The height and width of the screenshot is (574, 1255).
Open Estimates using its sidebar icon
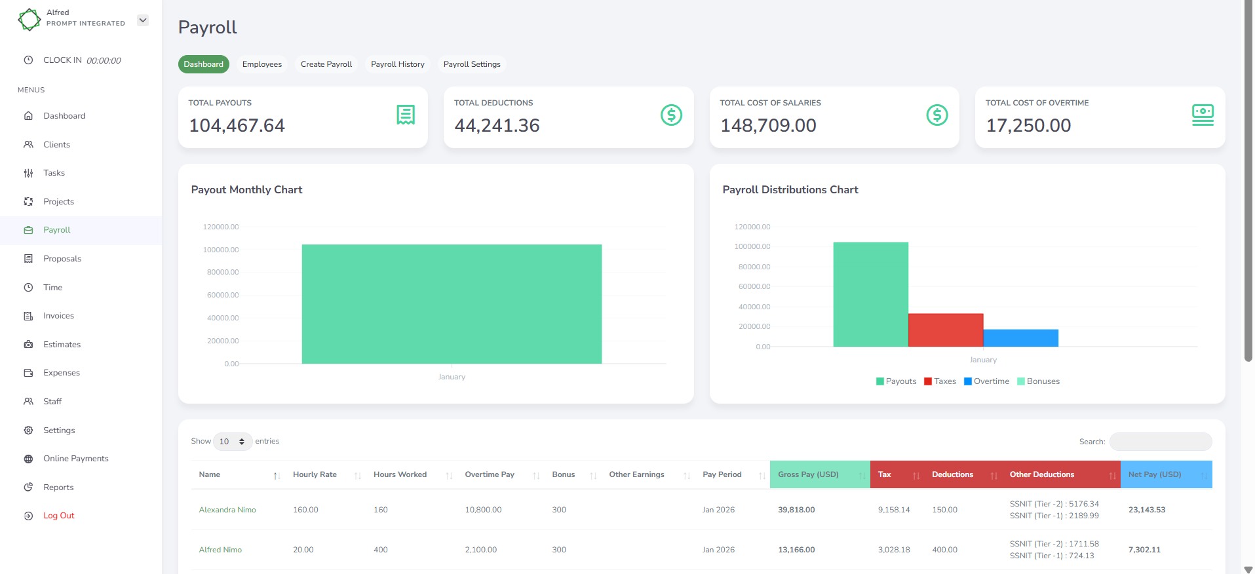(x=28, y=345)
